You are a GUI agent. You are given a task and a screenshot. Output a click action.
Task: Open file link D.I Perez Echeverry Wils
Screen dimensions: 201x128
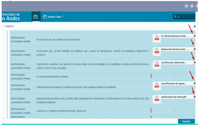pyautogui.click(x=174, y=36)
